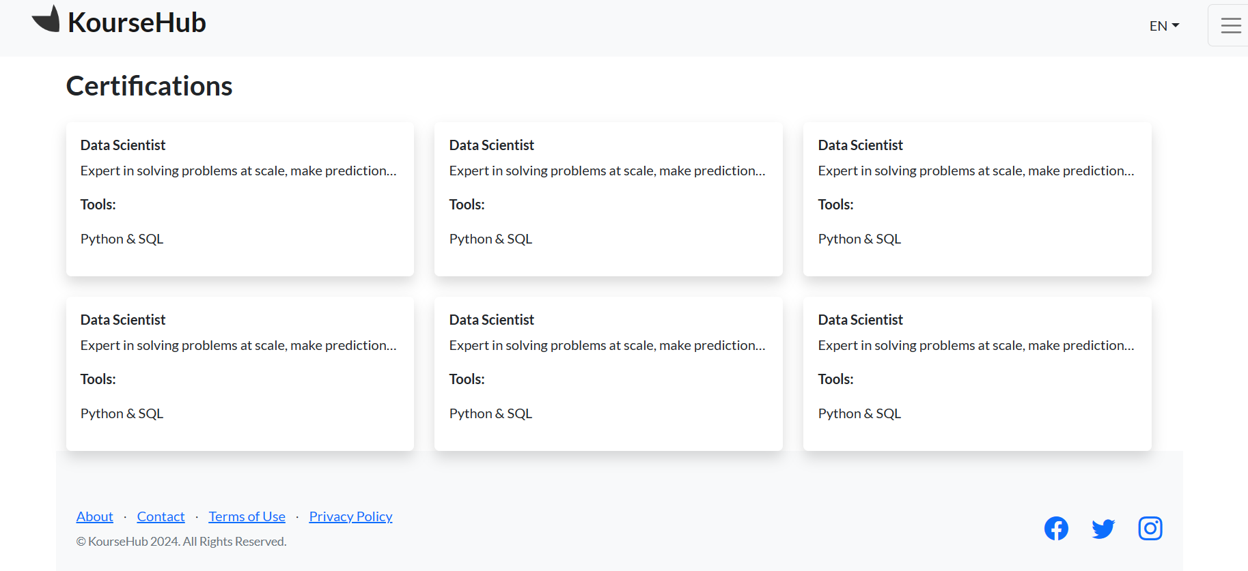This screenshot has width=1248, height=571.
Task: Open the About footer link
Action: [94, 516]
